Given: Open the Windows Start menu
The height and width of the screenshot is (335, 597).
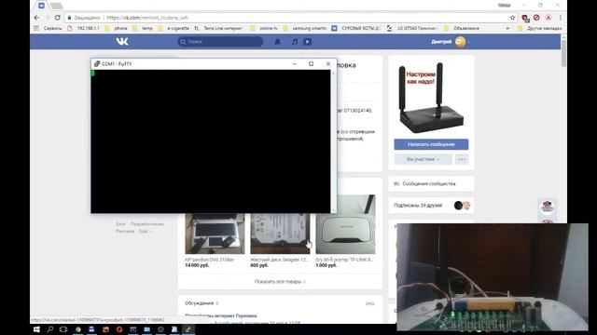Looking at the screenshot, I should click(36, 329).
